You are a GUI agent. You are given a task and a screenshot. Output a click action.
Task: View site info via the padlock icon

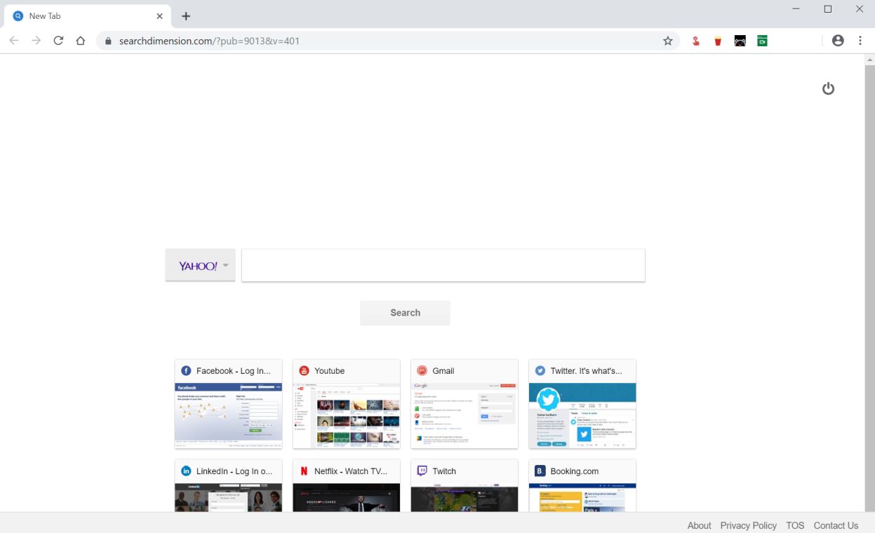pyautogui.click(x=108, y=41)
